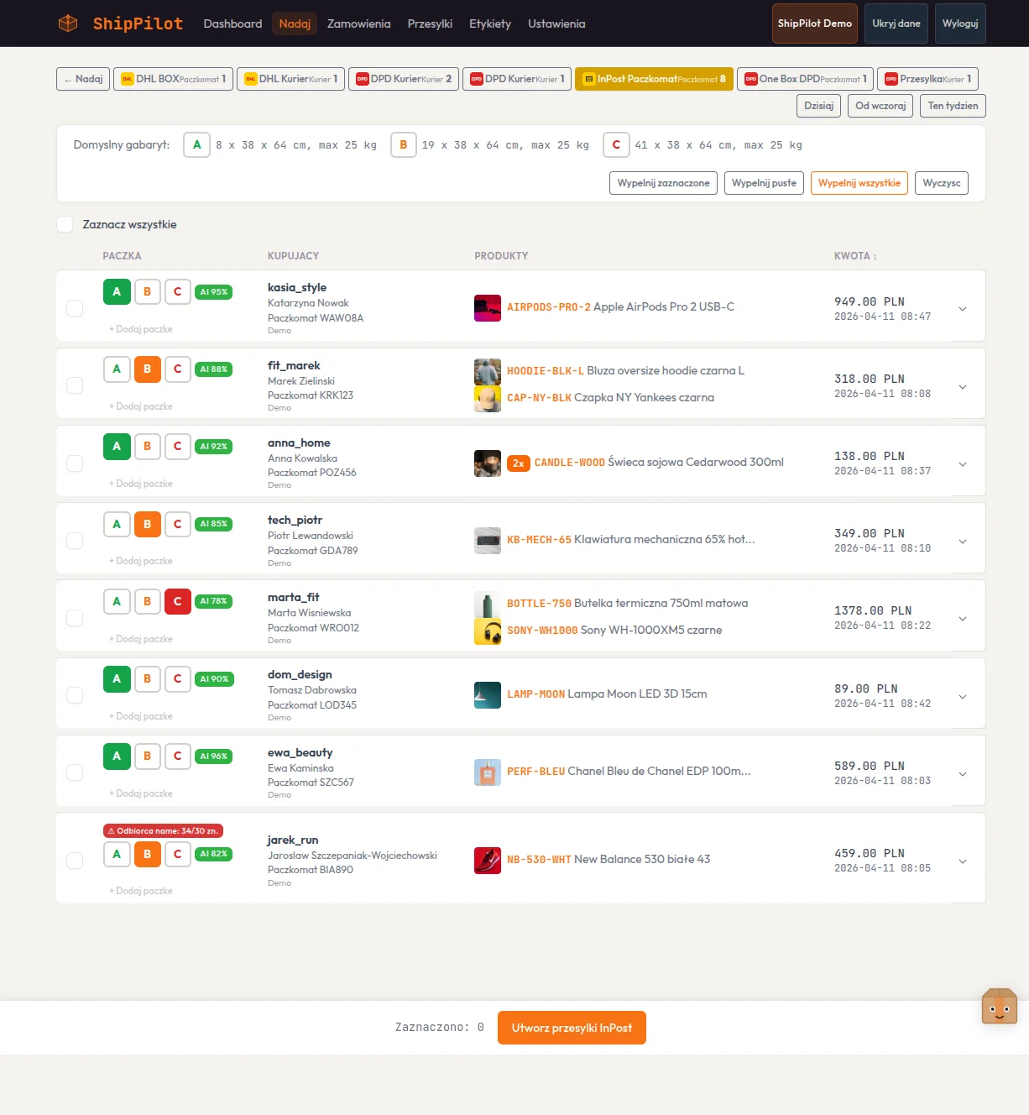Image resolution: width=1029 pixels, height=1115 pixels.
Task: Click the ShipPilot box logo icon
Action: [x=68, y=24]
